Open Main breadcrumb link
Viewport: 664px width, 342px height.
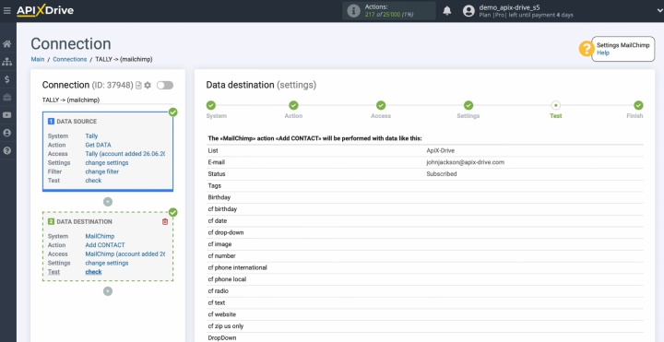[38, 59]
